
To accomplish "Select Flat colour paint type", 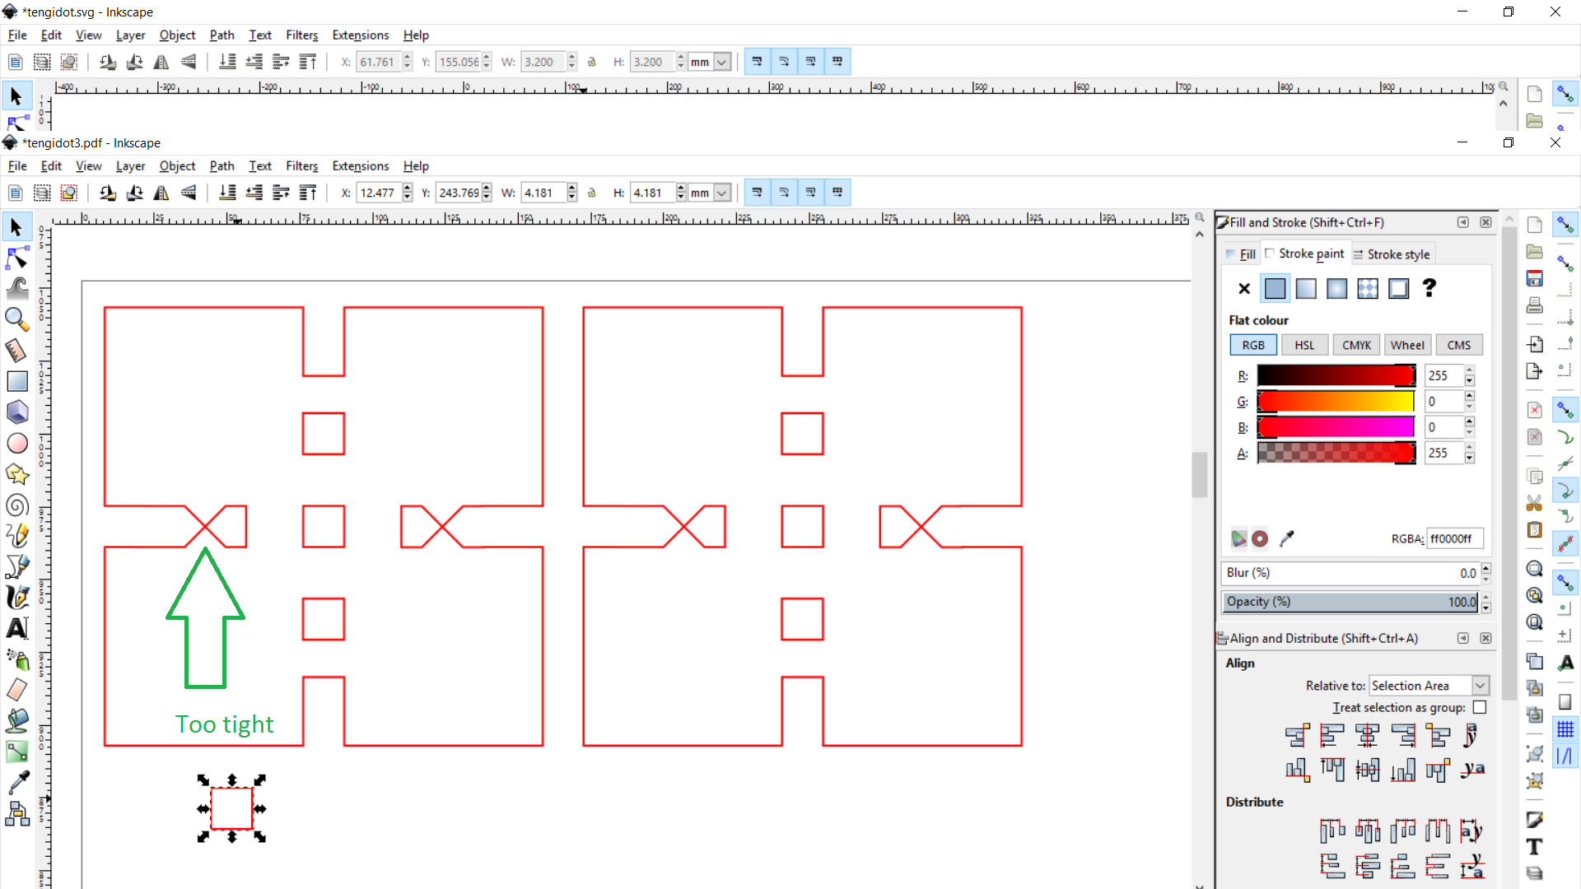I will [x=1275, y=288].
